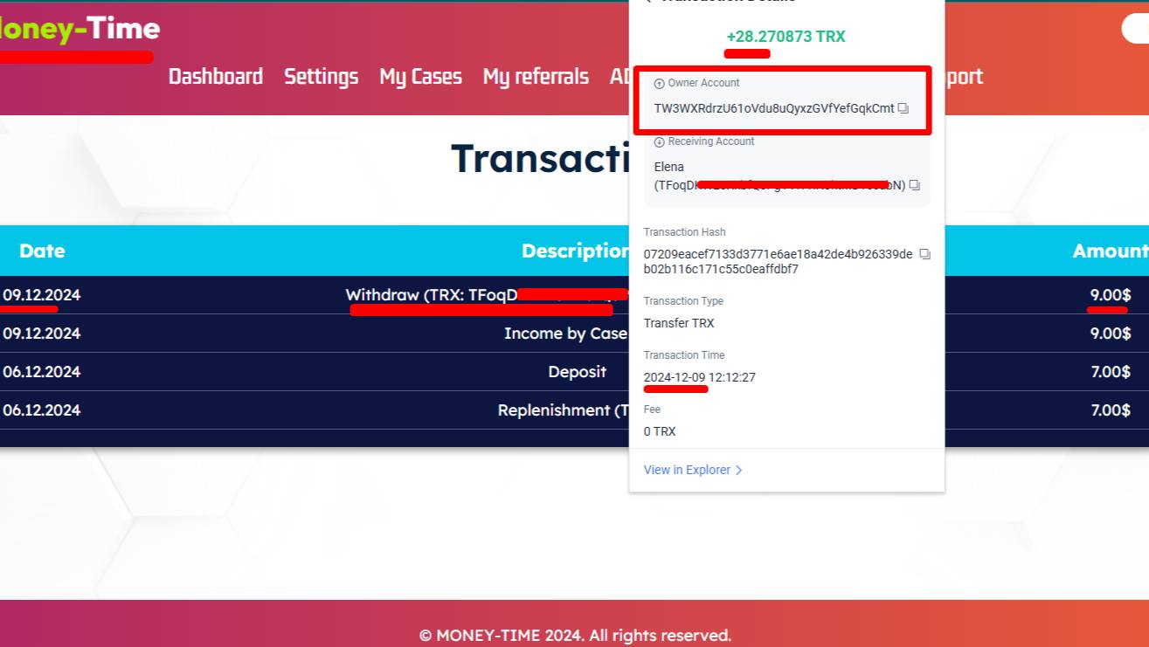Image resolution: width=1149 pixels, height=647 pixels.
Task: Click the Deposit row description
Action: pos(577,372)
